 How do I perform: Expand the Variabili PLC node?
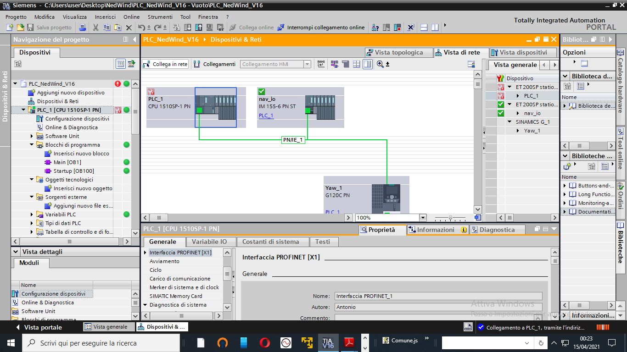(x=32, y=214)
